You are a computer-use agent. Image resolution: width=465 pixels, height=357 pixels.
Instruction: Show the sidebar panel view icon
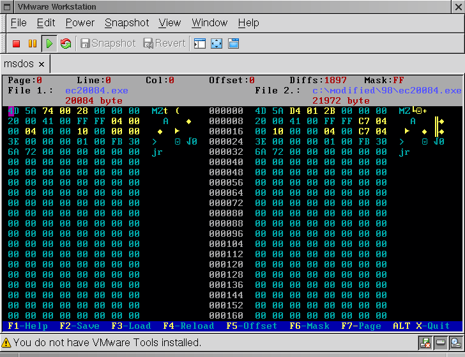tap(200, 44)
